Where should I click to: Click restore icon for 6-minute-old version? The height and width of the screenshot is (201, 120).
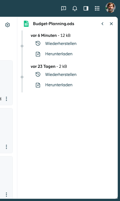point(38,44)
